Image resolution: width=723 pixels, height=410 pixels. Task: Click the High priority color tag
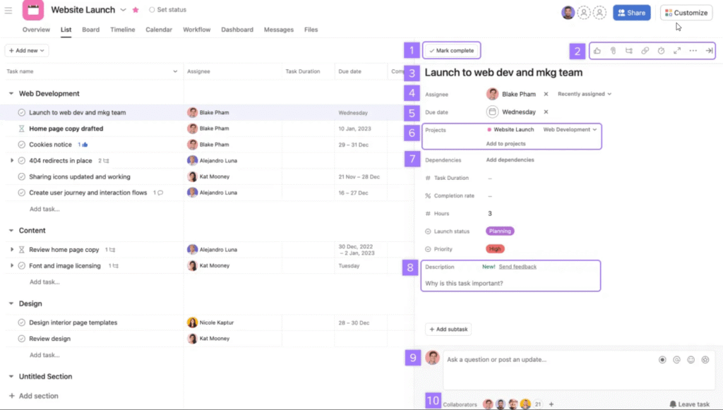[495, 249]
